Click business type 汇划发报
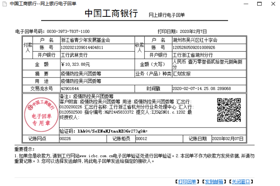 click(x=182, y=74)
